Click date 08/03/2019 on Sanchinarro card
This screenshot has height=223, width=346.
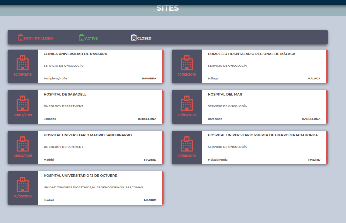(23, 156)
